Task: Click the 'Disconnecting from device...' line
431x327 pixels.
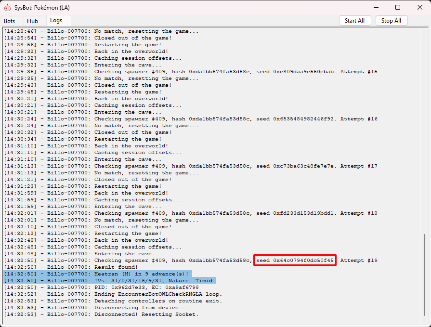Action: (96, 307)
